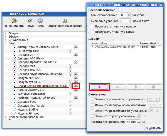Open settings icon for Модуль MPG123
Screen dimensions: 167x136
(76, 78)
